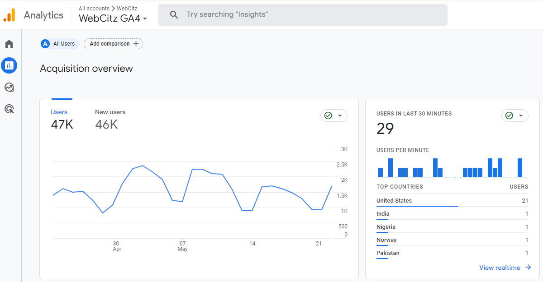Screen dimensions: 543x282
Task: Click the USERS column header
Action: point(519,187)
